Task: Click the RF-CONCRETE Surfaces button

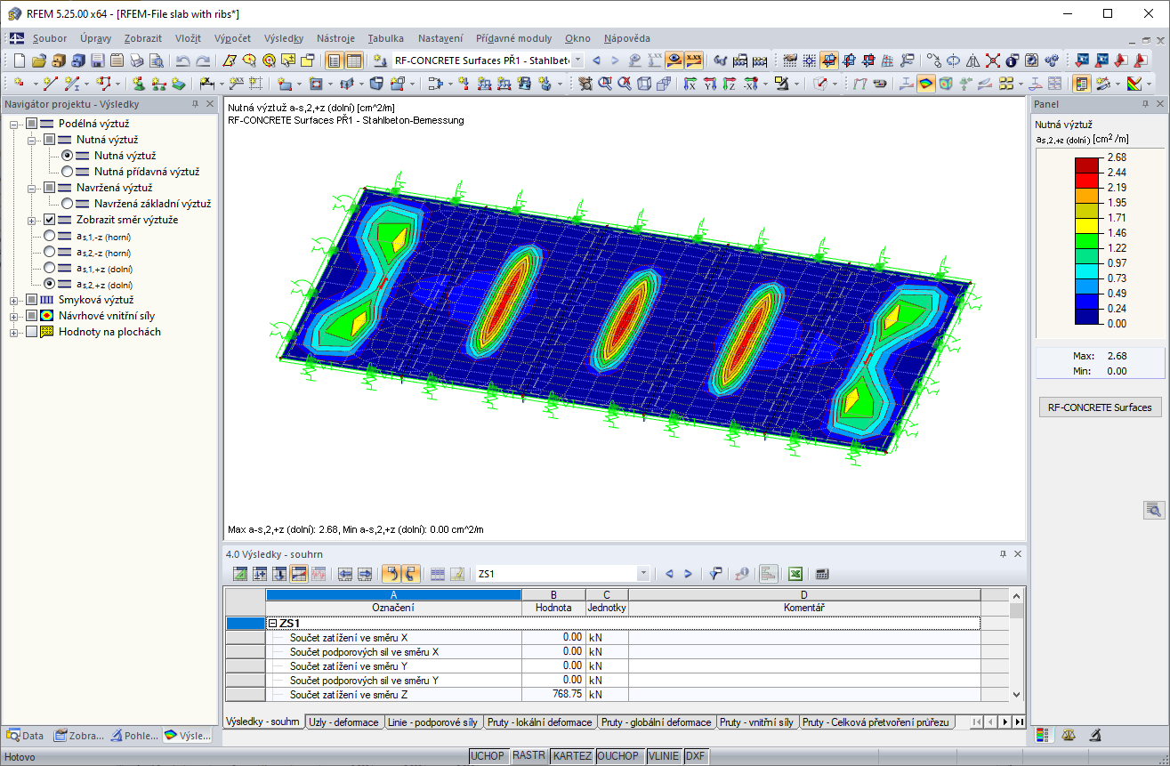Action: coord(1101,407)
